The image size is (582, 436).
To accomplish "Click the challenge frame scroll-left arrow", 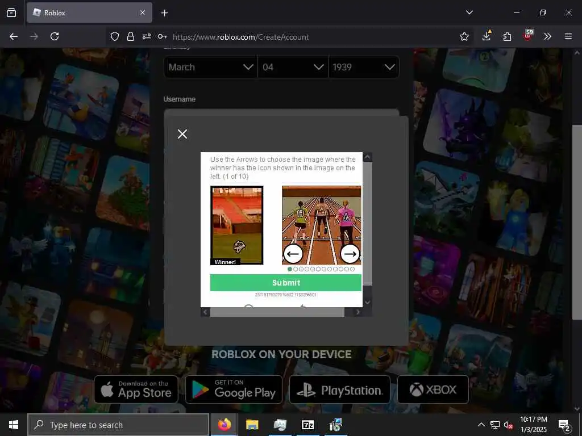I will (x=205, y=312).
